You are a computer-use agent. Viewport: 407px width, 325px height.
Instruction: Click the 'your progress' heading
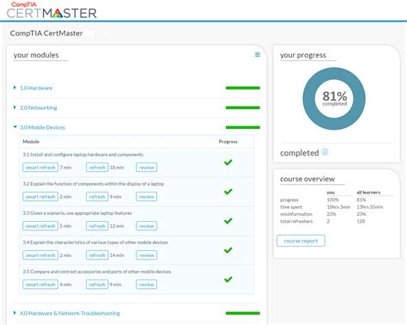303,55
